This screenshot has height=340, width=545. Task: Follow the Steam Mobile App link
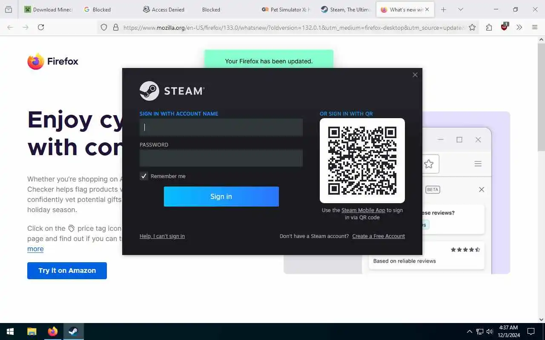pyautogui.click(x=363, y=210)
